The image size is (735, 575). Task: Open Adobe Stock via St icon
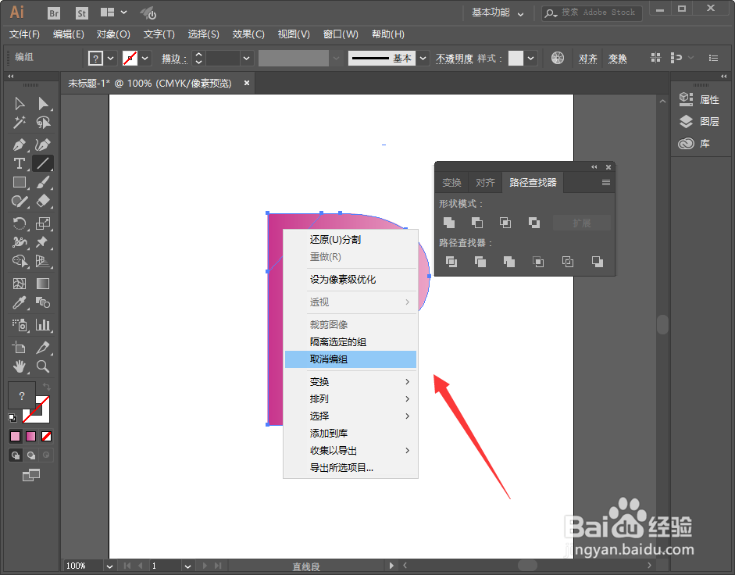[81, 13]
